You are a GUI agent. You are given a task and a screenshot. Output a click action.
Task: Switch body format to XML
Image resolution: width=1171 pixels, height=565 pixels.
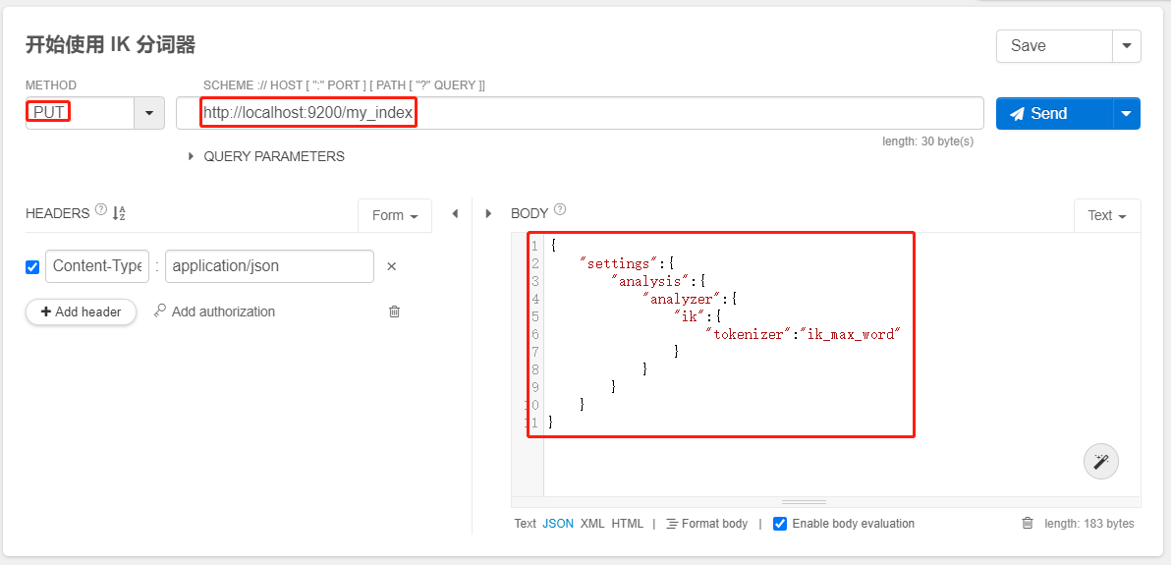point(592,524)
